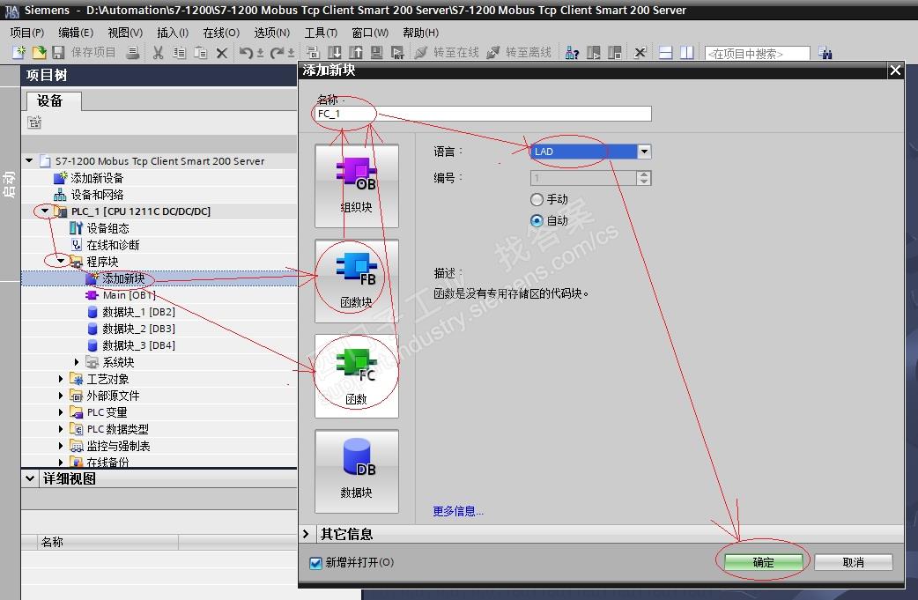Click the Cross-reference X icon
This screenshot has width=918, height=600.
[x=640, y=53]
